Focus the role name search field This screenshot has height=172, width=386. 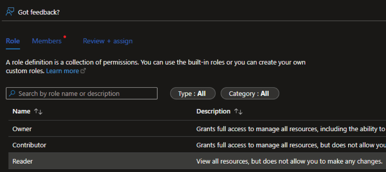84,94
